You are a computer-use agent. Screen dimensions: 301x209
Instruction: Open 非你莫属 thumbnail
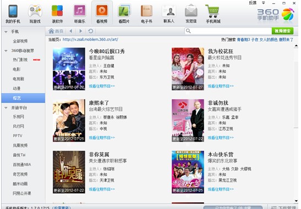pyautogui.click(x=69, y=172)
